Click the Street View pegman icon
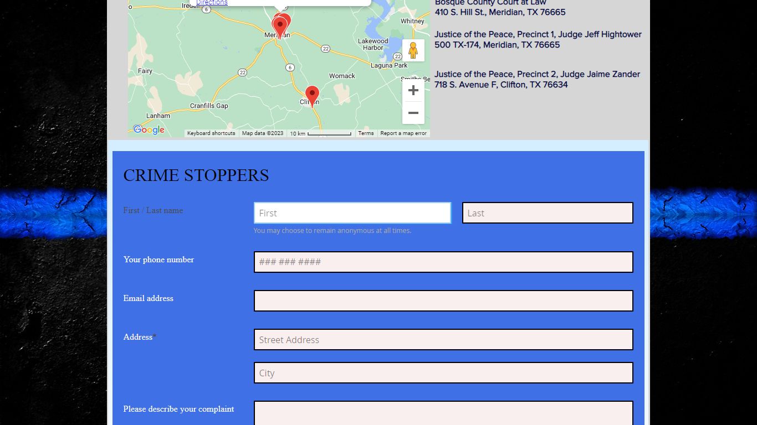The image size is (757, 425). 413,50
